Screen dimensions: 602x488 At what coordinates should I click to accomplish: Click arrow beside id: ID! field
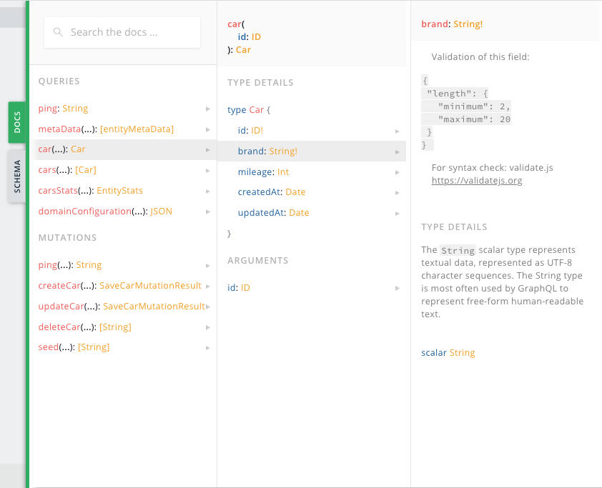(x=397, y=131)
